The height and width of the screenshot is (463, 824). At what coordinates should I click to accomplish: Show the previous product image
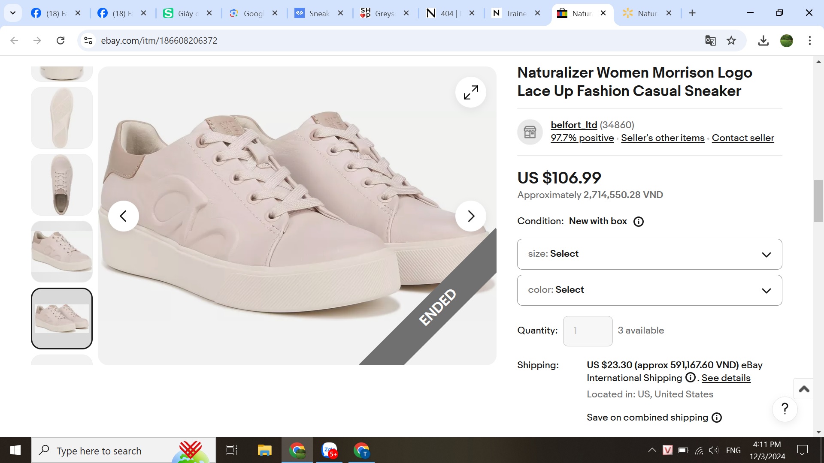(x=123, y=216)
